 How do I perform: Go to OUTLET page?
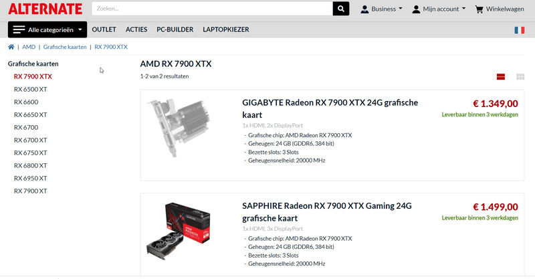click(x=104, y=29)
